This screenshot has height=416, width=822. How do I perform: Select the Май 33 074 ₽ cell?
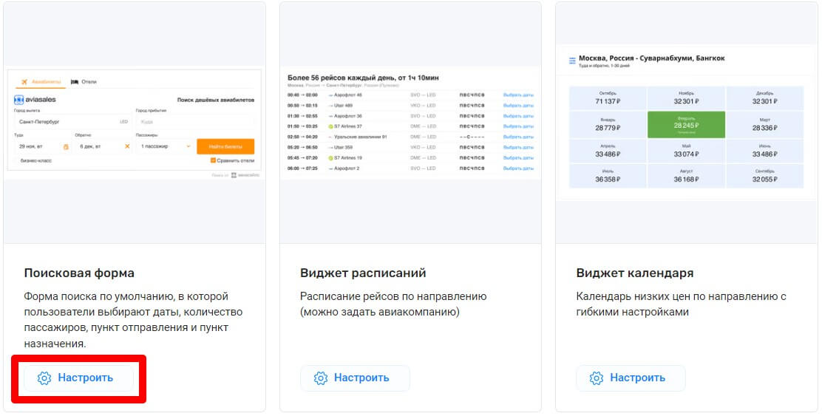tap(686, 151)
